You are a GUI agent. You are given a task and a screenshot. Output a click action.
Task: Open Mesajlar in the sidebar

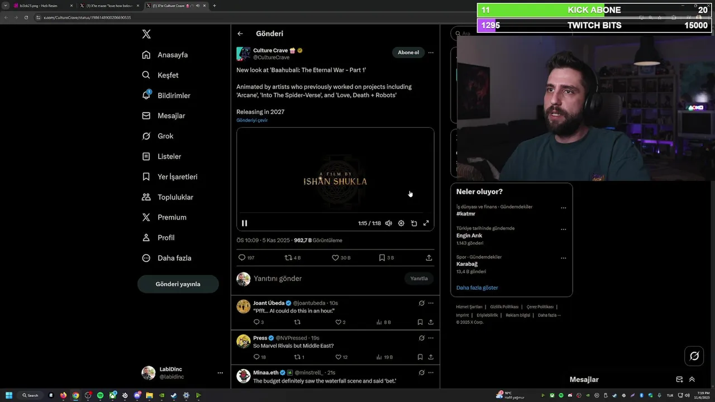pos(164,116)
